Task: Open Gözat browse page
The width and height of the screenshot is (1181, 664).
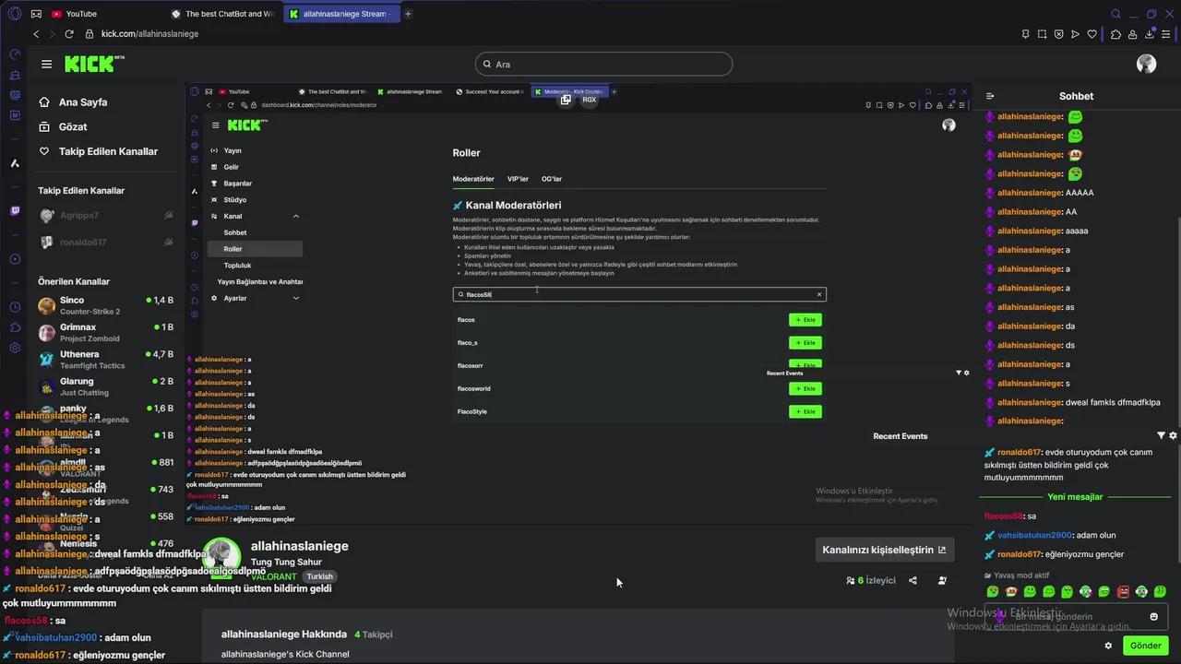Action: [x=63, y=126]
